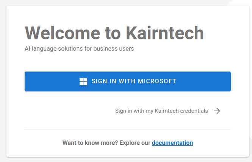The image size is (252, 162).
Task: Click the Welcome to Kairntech heading
Action: (114, 33)
